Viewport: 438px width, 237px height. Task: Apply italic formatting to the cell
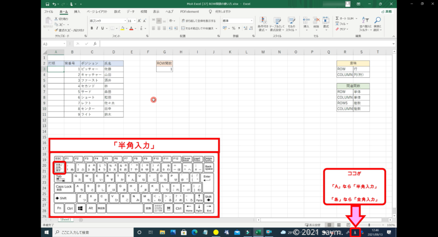click(x=97, y=28)
